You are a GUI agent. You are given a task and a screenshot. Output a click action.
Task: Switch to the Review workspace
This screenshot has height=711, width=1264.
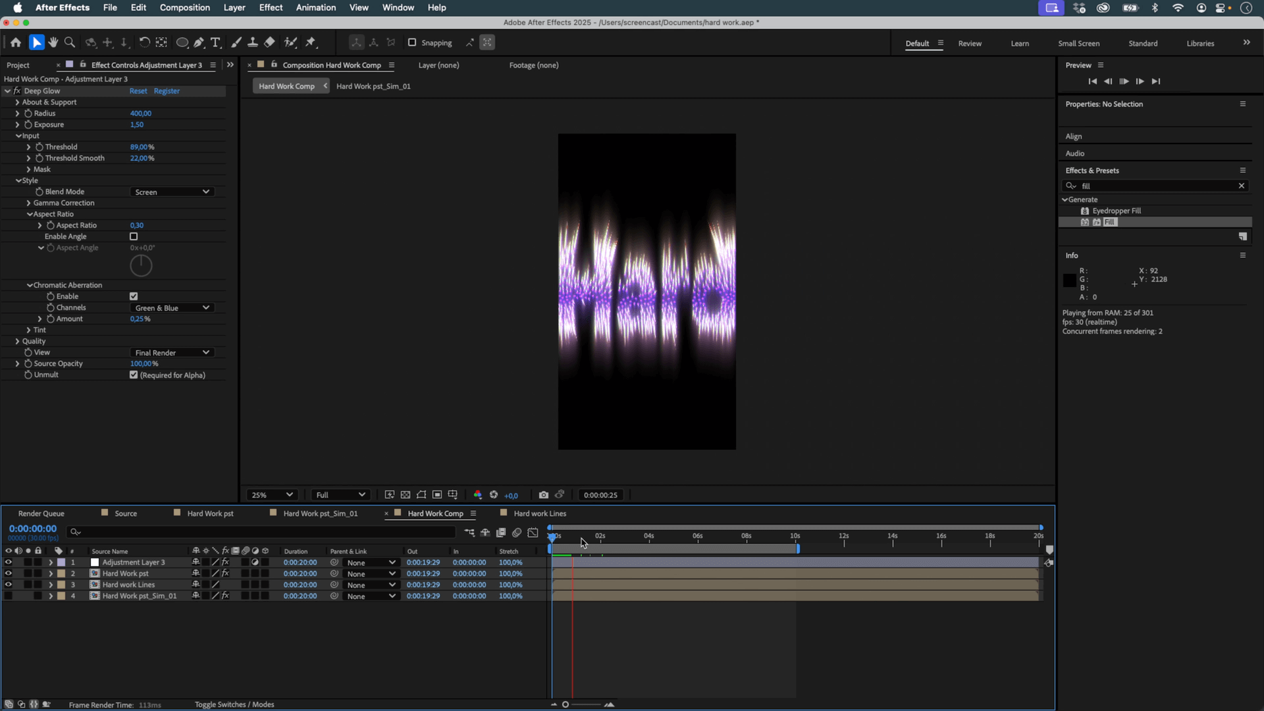coord(970,43)
